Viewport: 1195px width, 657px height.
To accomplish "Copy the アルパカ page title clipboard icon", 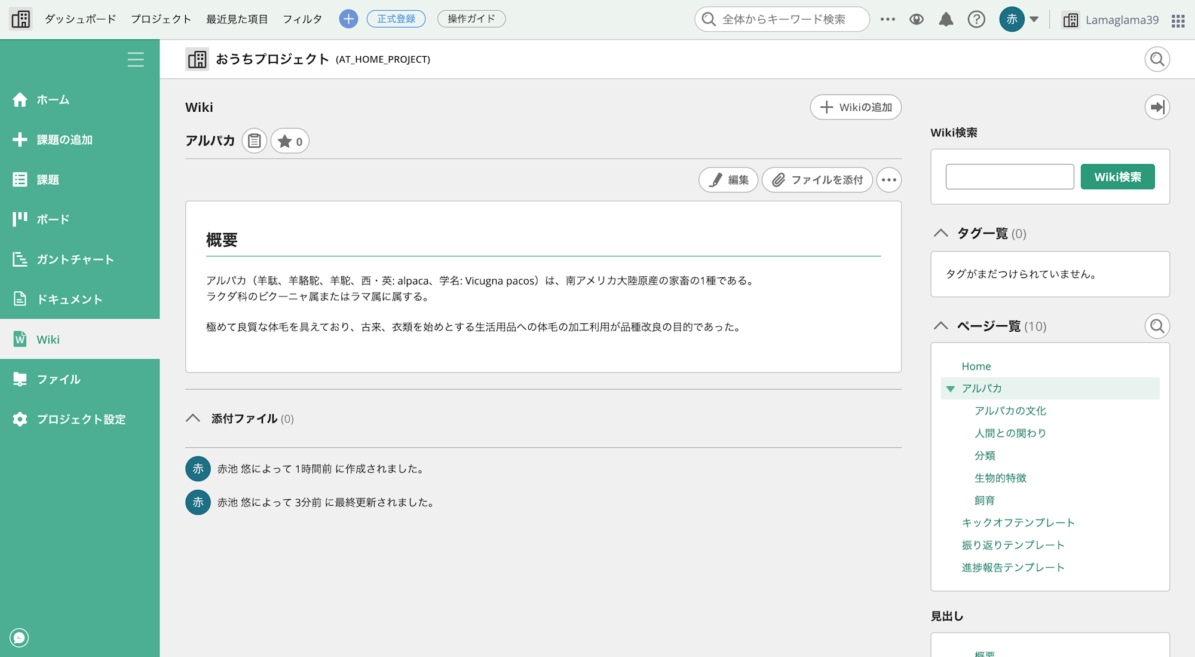I will (x=255, y=141).
